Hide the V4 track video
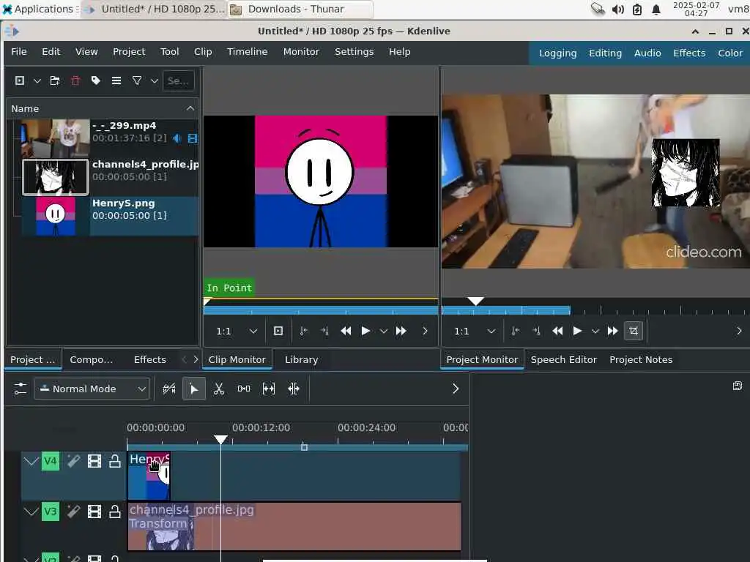The image size is (750, 562). tap(94, 461)
